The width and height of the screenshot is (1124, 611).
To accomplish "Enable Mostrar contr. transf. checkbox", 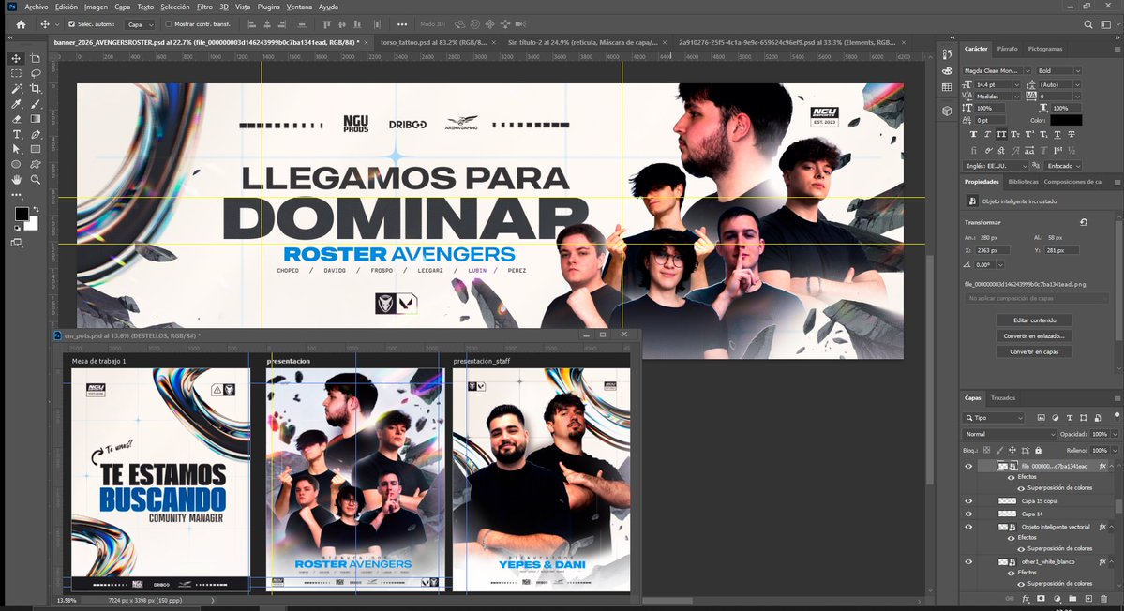I will coord(169,24).
